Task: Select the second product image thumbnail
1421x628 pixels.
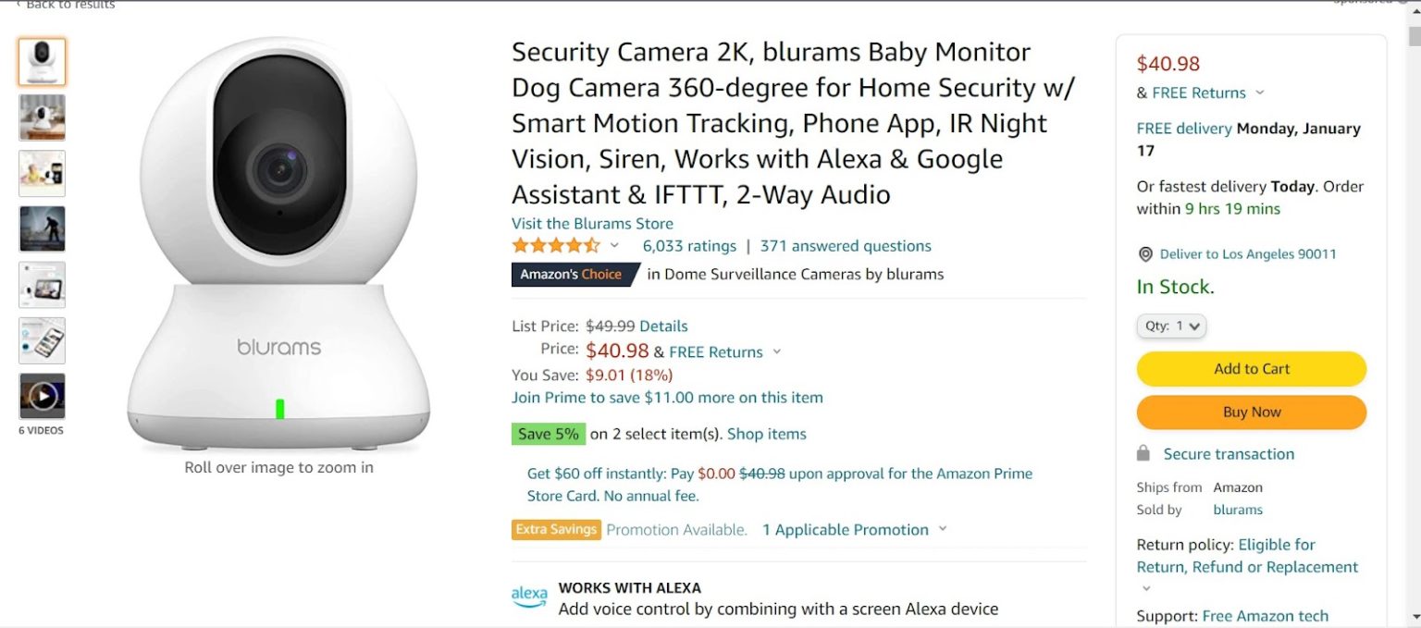Action: (x=42, y=117)
